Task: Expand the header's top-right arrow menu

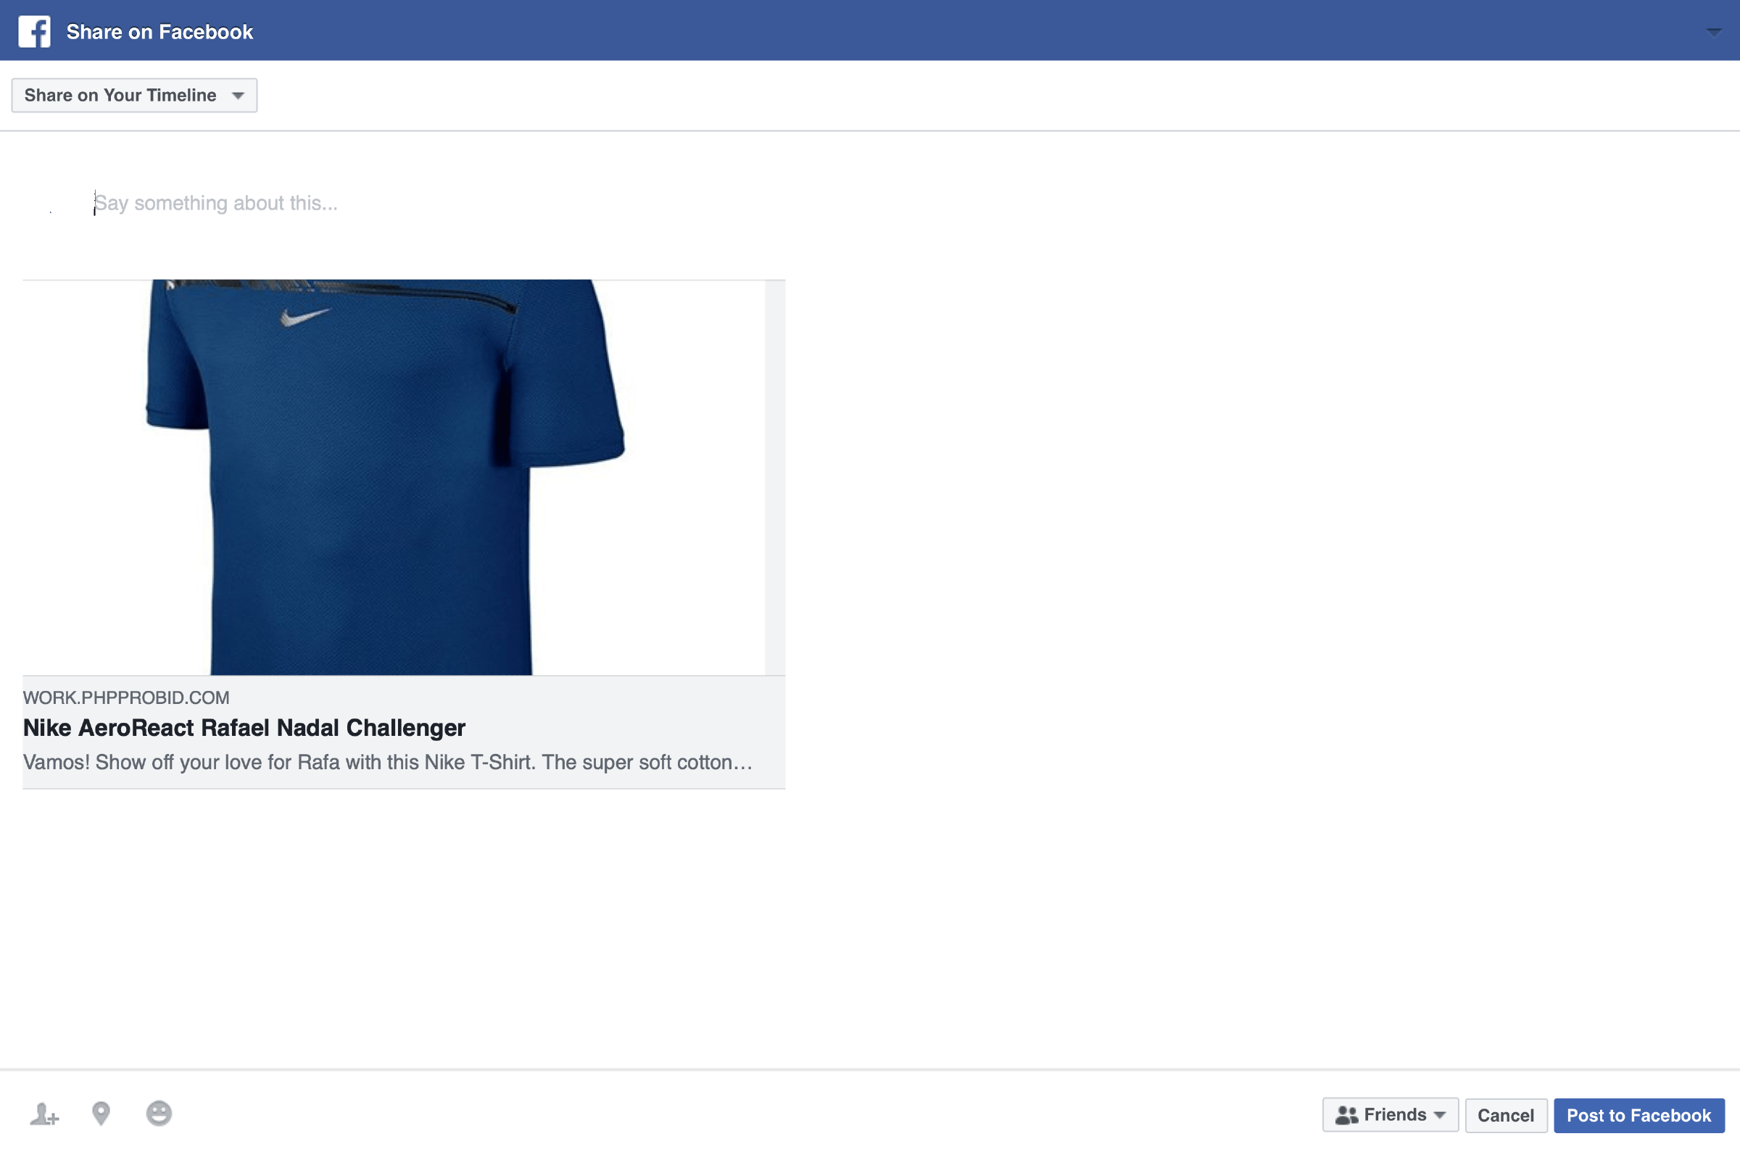Action: point(1713,32)
